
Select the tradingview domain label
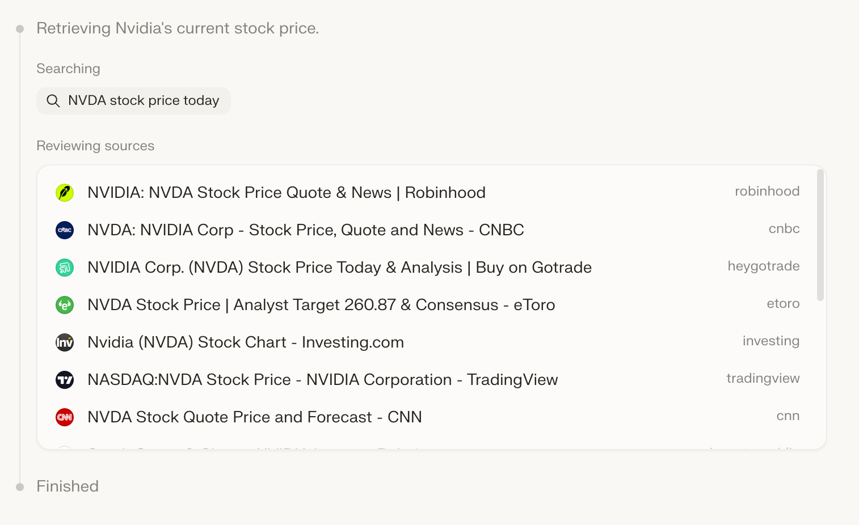763,379
